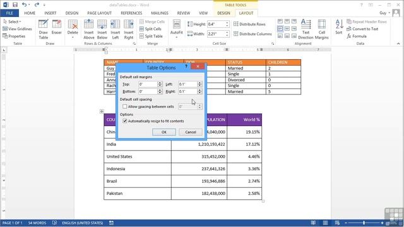This screenshot has height=227, width=404.
Task: Enable Allow spacing between cells
Action: tap(125, 107)
